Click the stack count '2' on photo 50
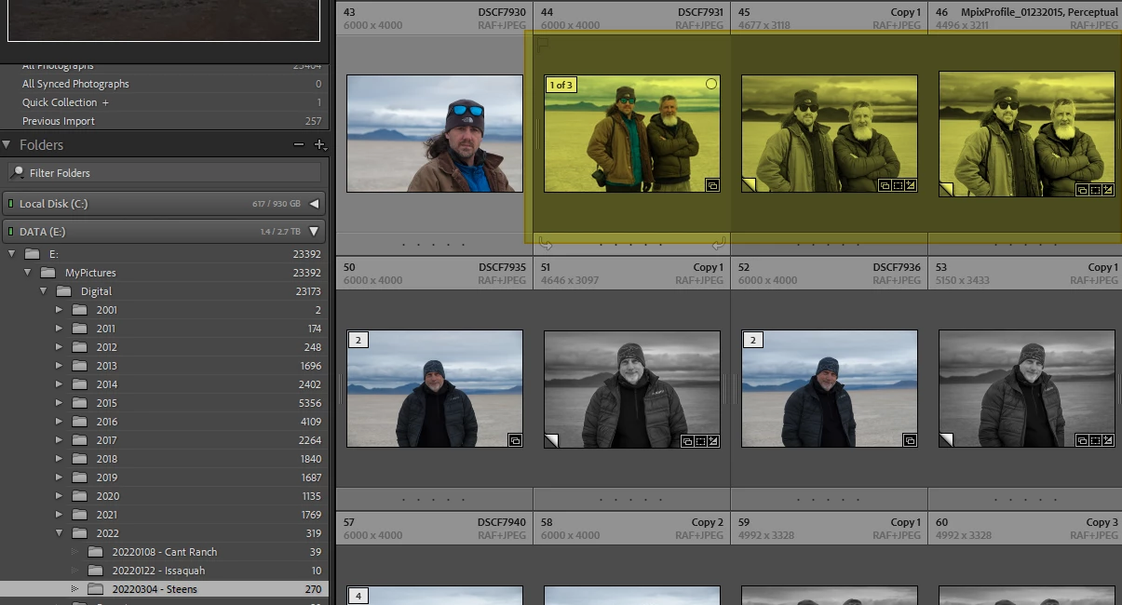This screenshot has width=1122, height=605. click(x=357, y=340)
